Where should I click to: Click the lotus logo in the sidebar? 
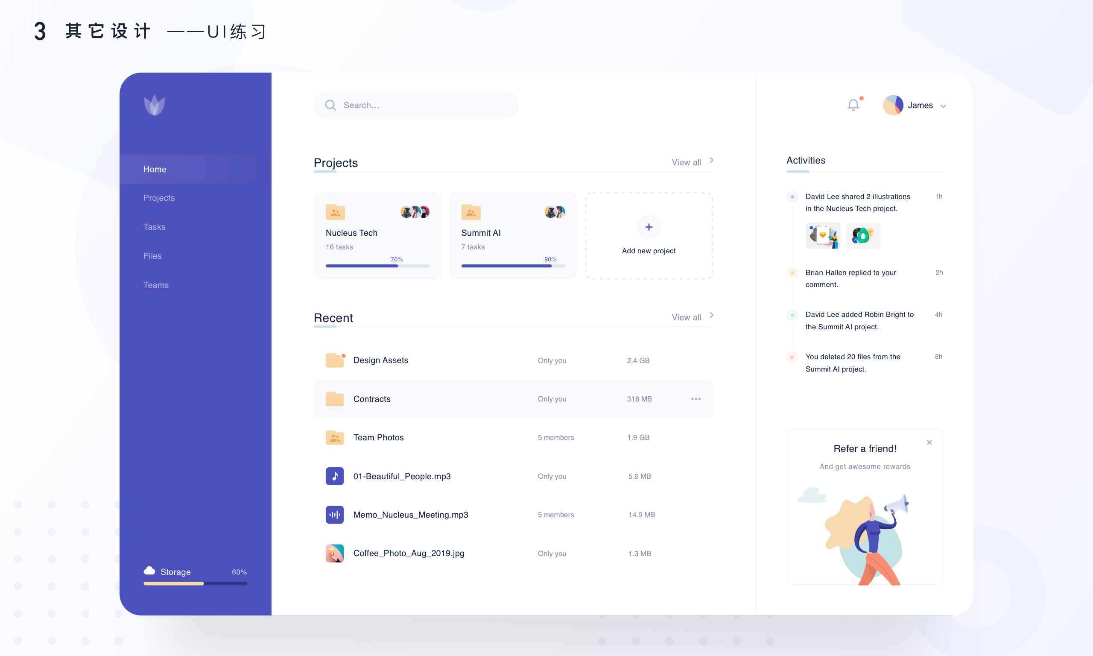click(155, 105)
